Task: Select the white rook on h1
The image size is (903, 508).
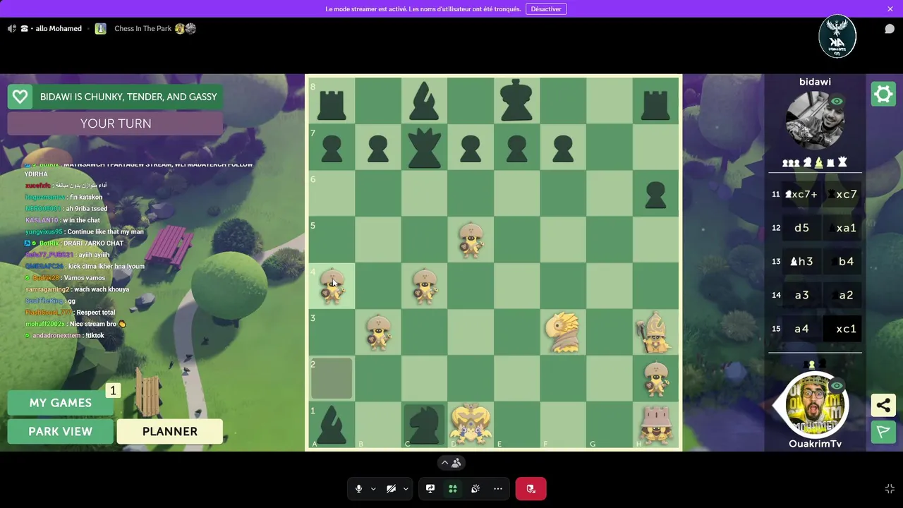Action: pos(655,424)
